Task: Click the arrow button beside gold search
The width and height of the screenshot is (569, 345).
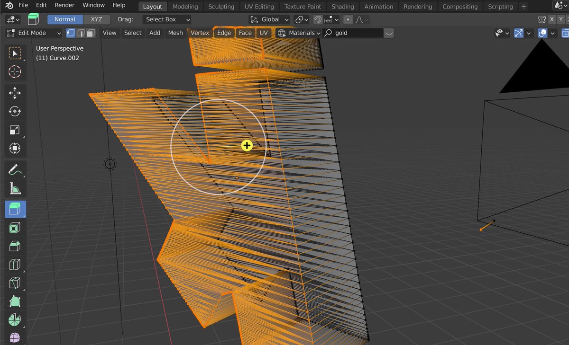Action: click(x=389, y=33)
